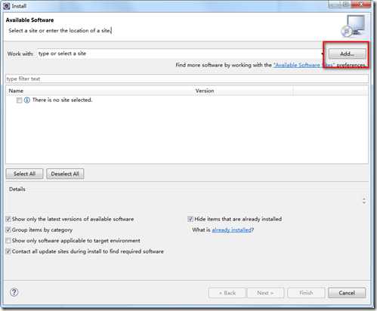
Task: Open the Available Software Sites link
Action: click(x=304, y=65)
